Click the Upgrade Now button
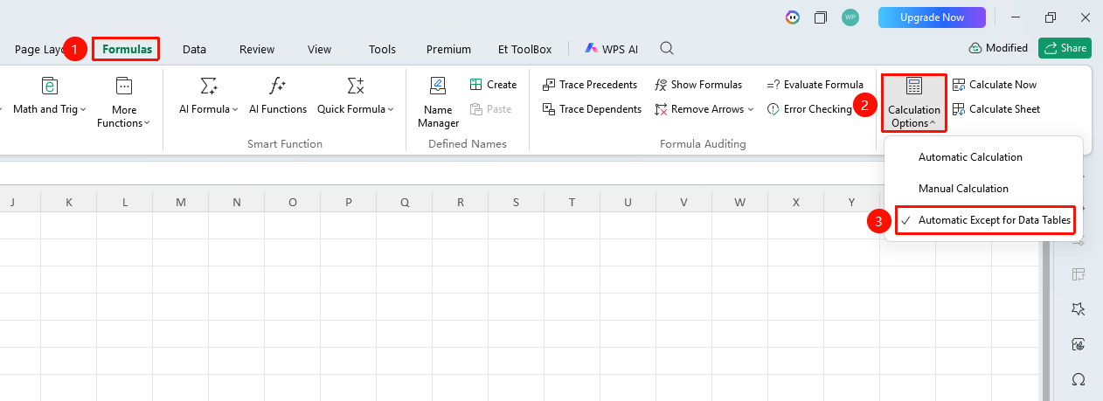 point(932,17)
